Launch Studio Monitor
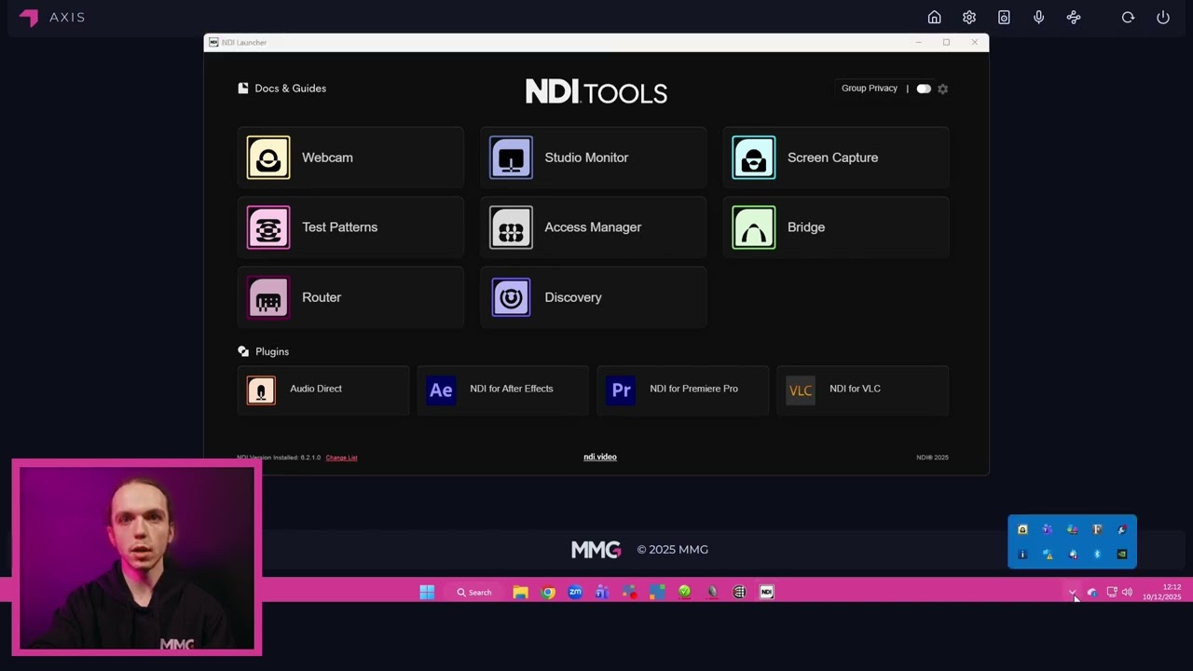The height and width of the screenshot is (671, 1193). 593,157
